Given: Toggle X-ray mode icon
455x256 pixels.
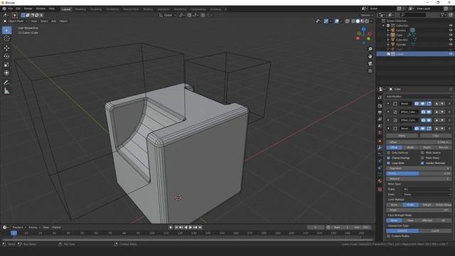Looking at the screenshot, I should pyautogui.click(x=348, y=21).
